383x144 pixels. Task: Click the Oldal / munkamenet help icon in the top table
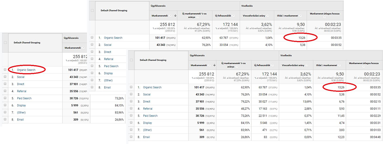coord(300,15)
